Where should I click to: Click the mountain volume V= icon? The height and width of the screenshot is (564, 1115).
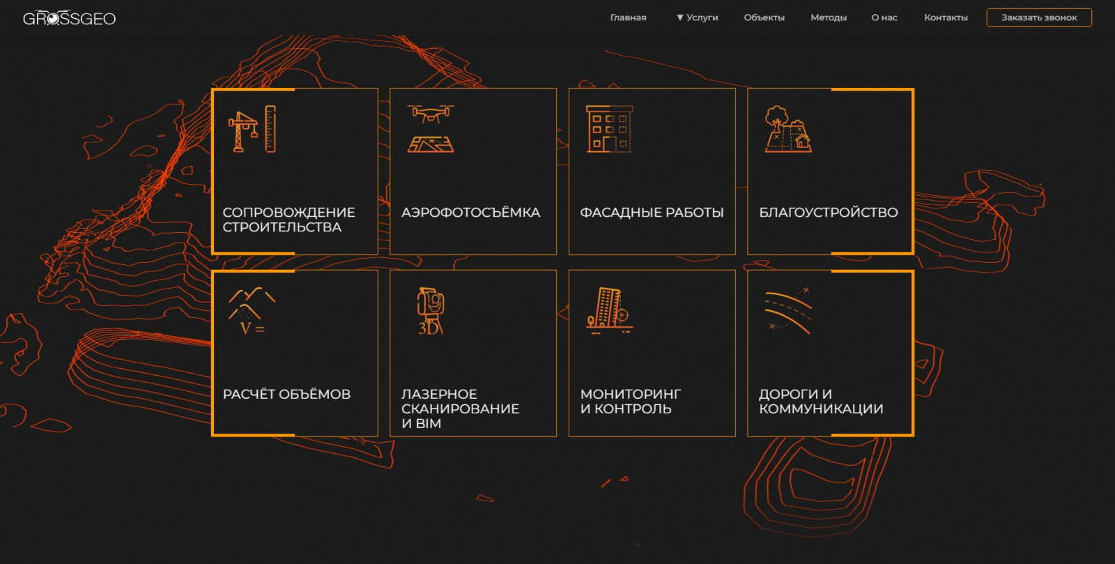coord(252,311)
